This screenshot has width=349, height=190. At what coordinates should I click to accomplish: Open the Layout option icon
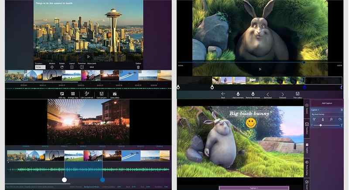click(x=72, y=67)
